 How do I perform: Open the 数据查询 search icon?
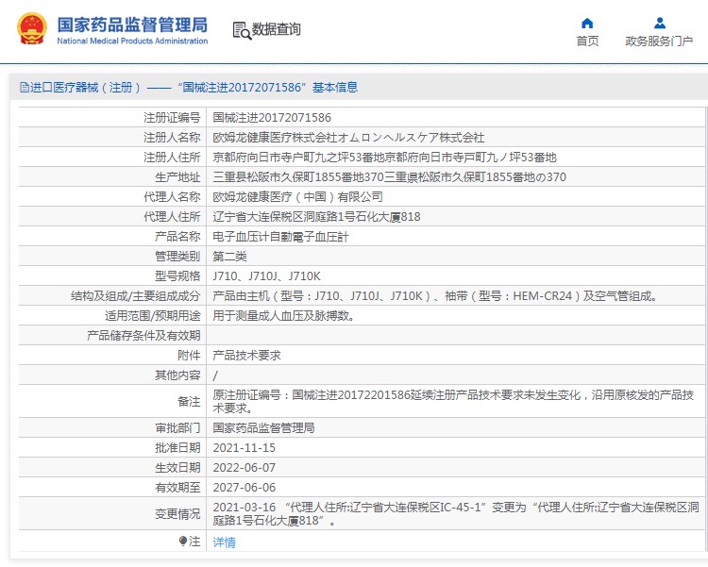242,30
